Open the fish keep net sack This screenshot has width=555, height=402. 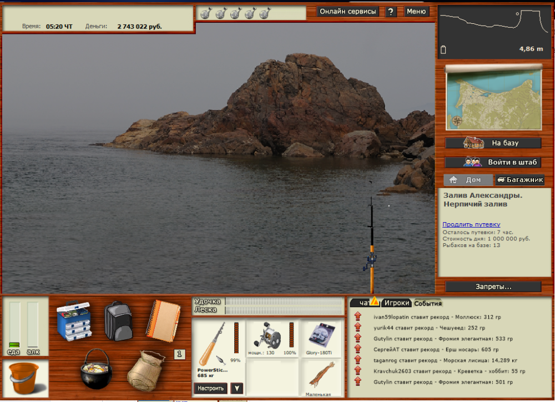point(146,371)
